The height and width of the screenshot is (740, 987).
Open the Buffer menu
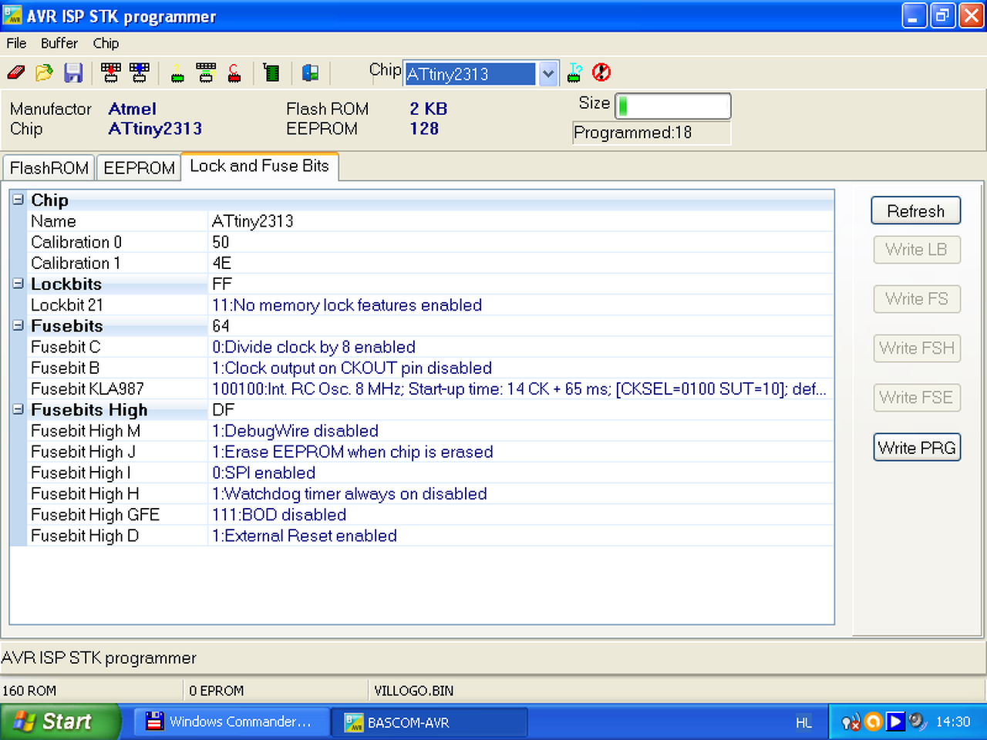tap(59, 43)
